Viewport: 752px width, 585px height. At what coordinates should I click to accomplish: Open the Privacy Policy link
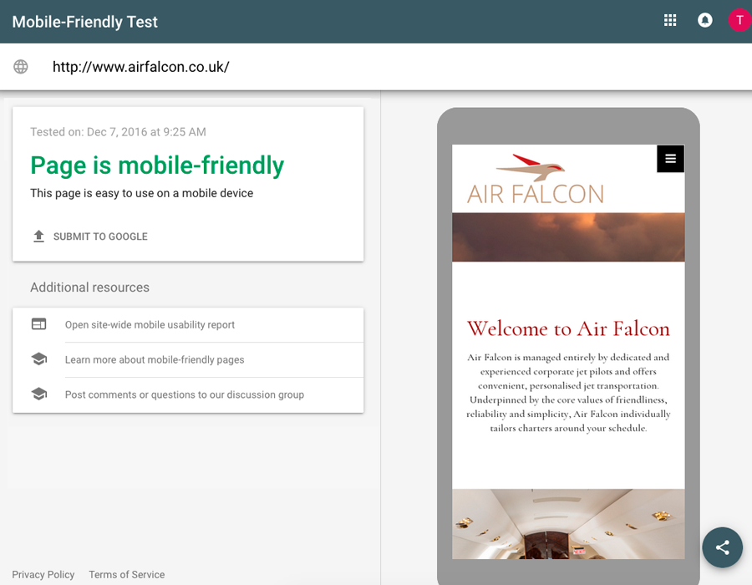[x=43, y=574]
